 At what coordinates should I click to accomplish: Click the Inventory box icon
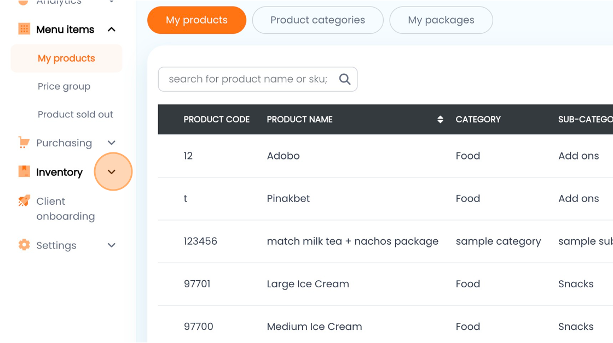tap(24, 171)
